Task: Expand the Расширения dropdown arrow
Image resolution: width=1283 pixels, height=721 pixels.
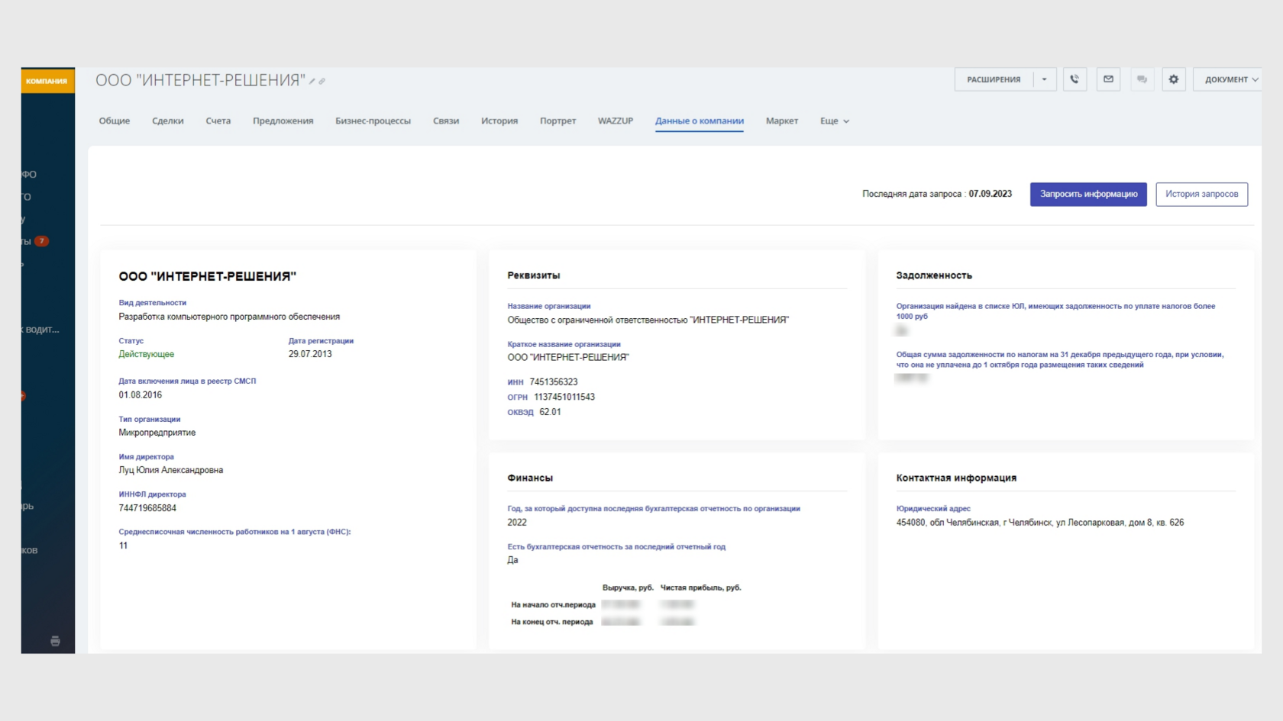Action: pyautogui.click(x=1045, y=79)
